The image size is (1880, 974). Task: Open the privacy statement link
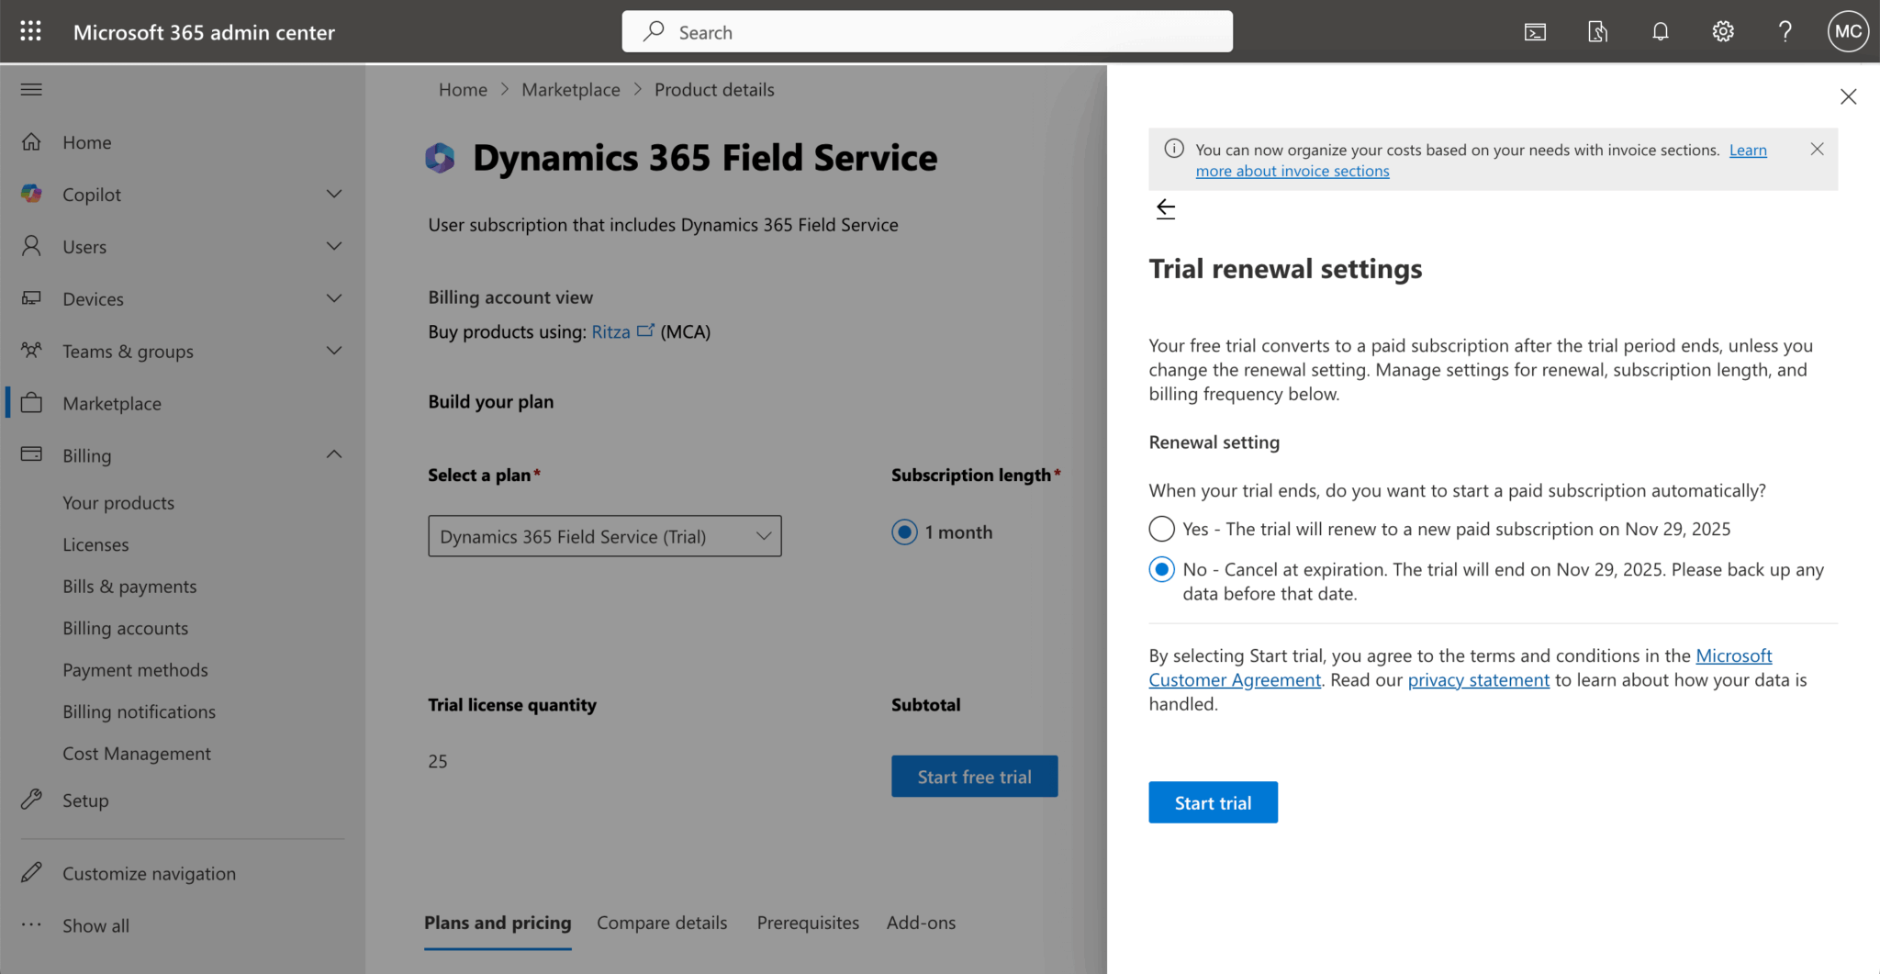pos(1478,680)
